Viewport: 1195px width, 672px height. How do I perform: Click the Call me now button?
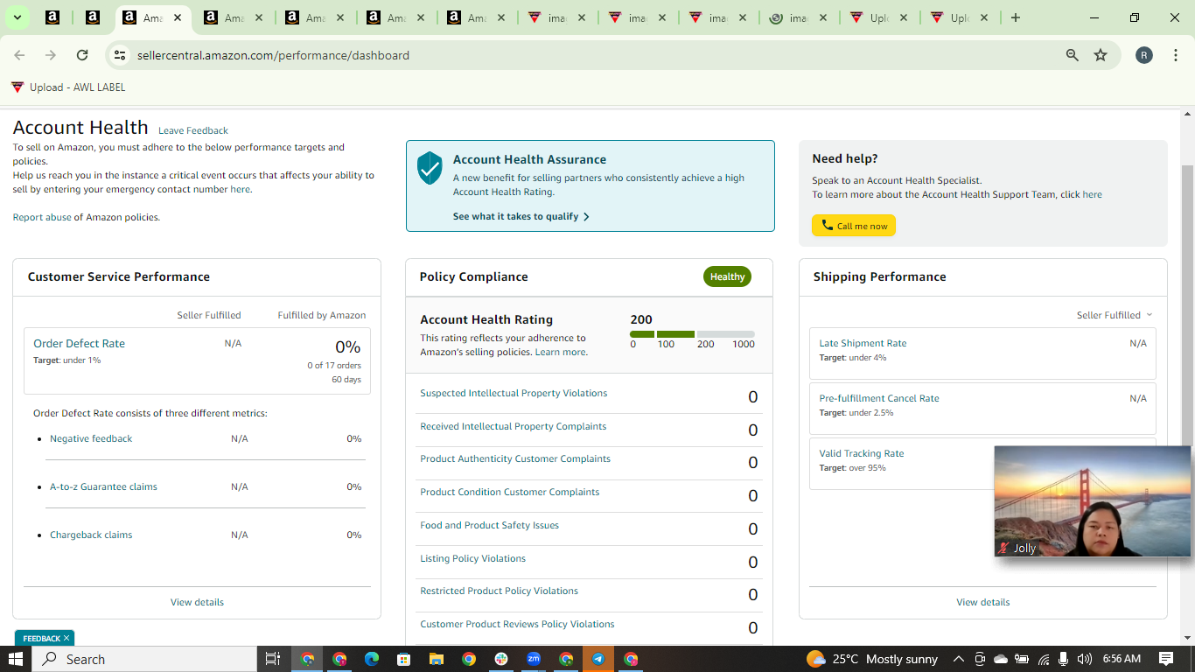click(854, 226)
